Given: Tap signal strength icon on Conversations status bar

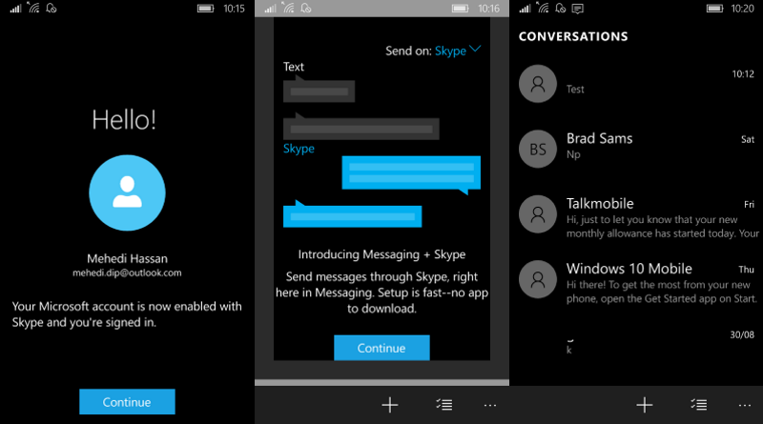Looking at the screenshot, I should tap(525, 9).
